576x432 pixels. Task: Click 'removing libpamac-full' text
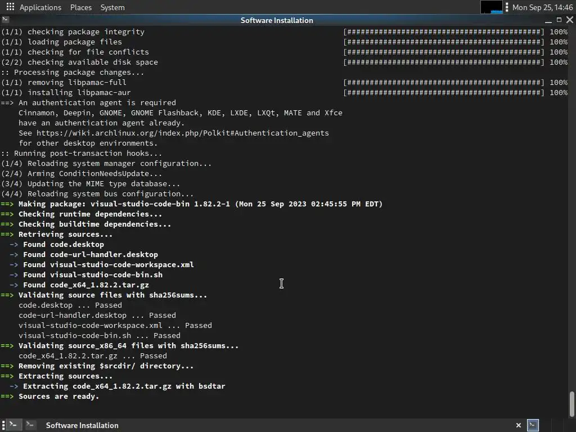coord(76,82)
